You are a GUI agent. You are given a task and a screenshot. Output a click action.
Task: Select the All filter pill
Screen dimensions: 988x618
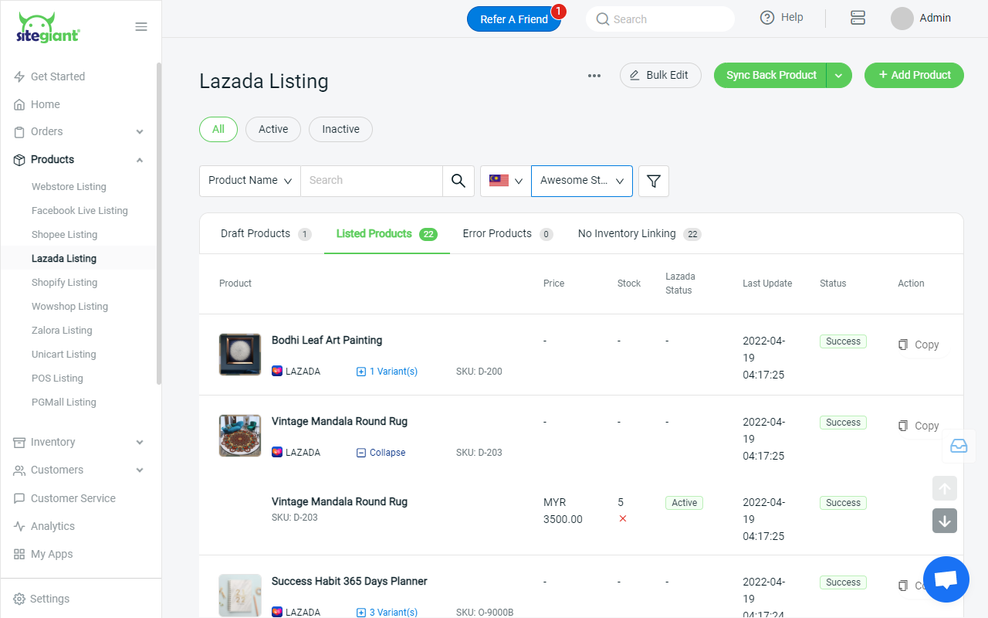click(x=218, y=129)
